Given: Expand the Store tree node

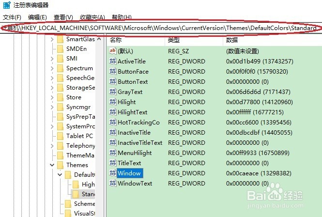Looking at the screenshot, I should (52, 97).
